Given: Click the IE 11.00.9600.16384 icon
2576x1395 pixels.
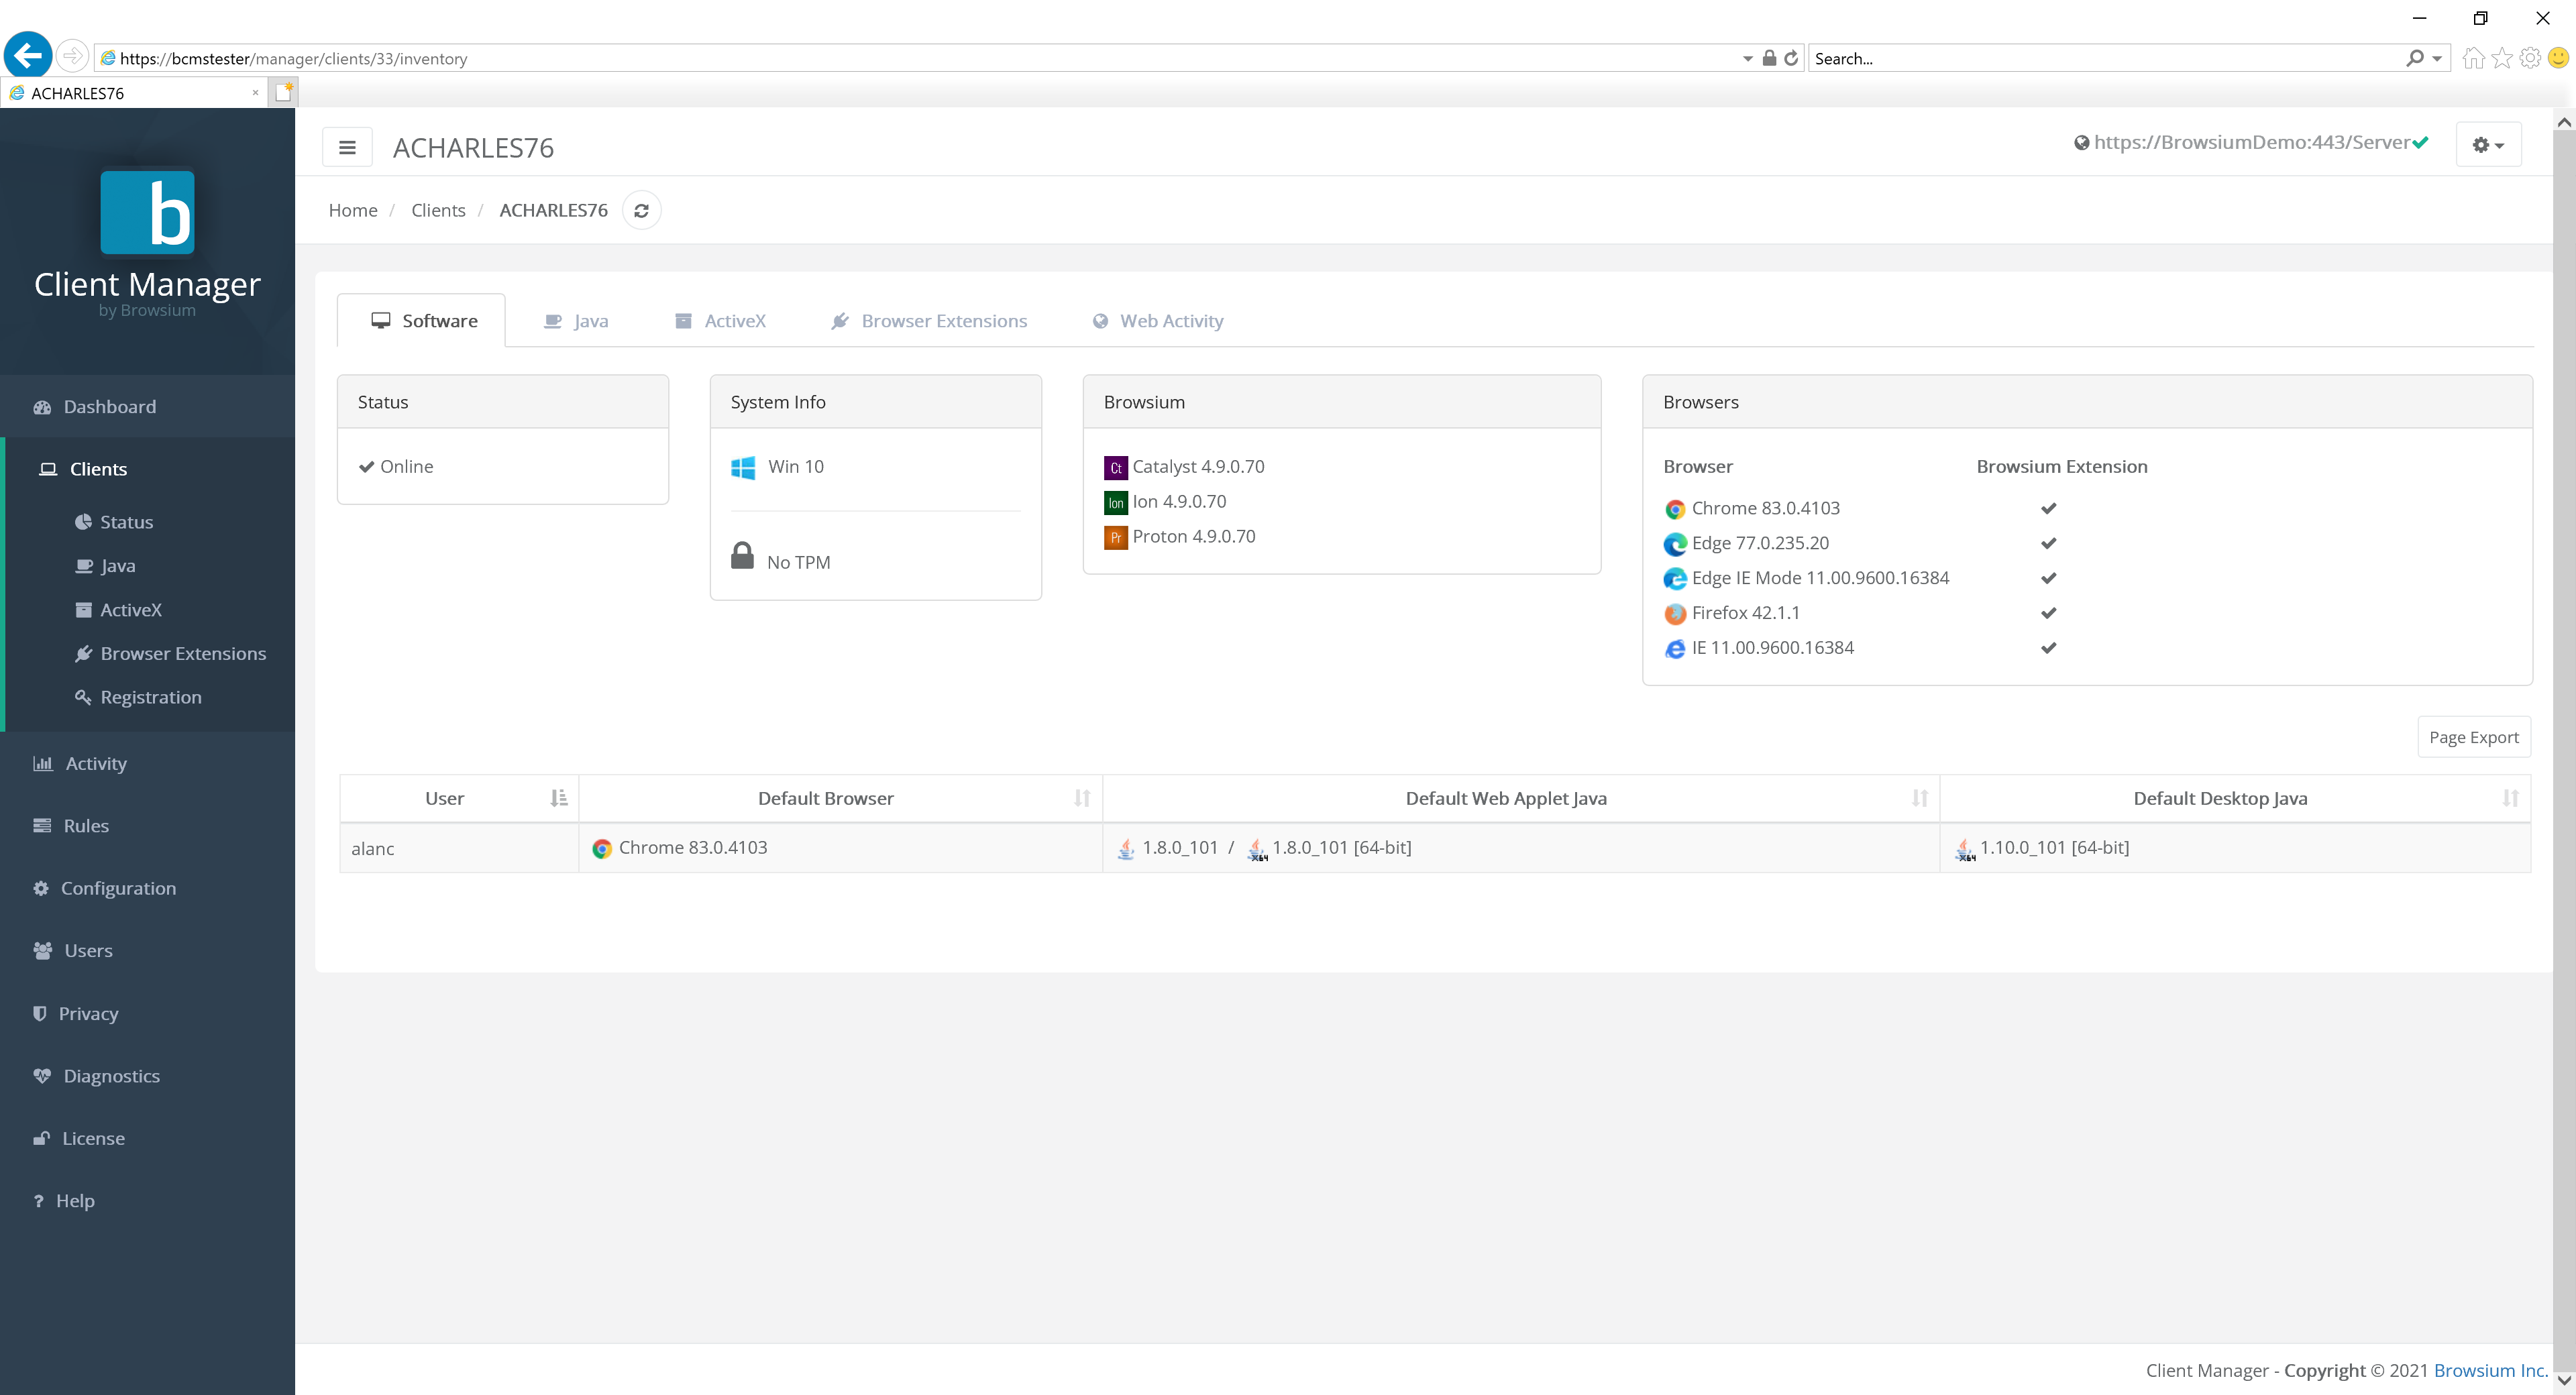Looking at the screenshot, I should click(x=1674, y=649).
